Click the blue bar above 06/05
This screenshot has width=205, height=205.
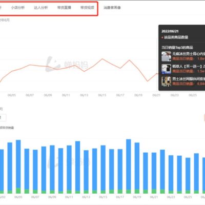[18, 164]
